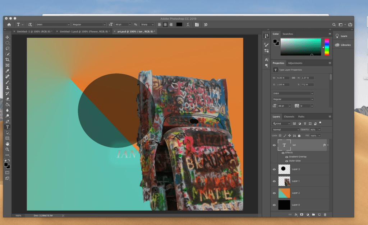This screenshot has height=225, width=368.
Task: Toggle Character and Paragraph panels icon
Action: click(x=197, y=25)
